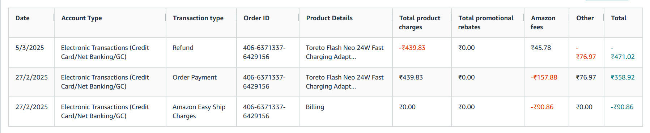Select the Account Type column header

pos(81,18)
